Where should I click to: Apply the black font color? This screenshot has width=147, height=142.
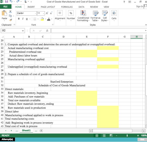49,19
